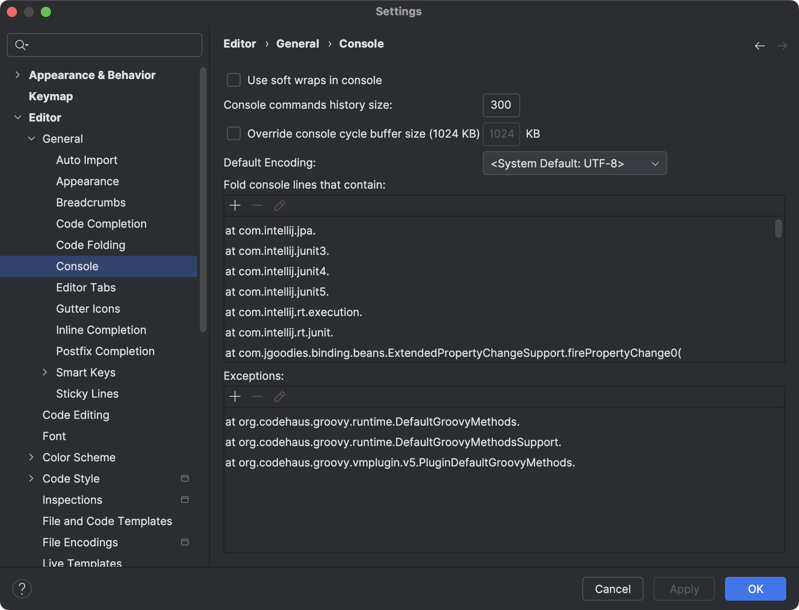The image size is (799, 610).
Task: Navigate back using the arrow icon
Action: pos(760,45)
